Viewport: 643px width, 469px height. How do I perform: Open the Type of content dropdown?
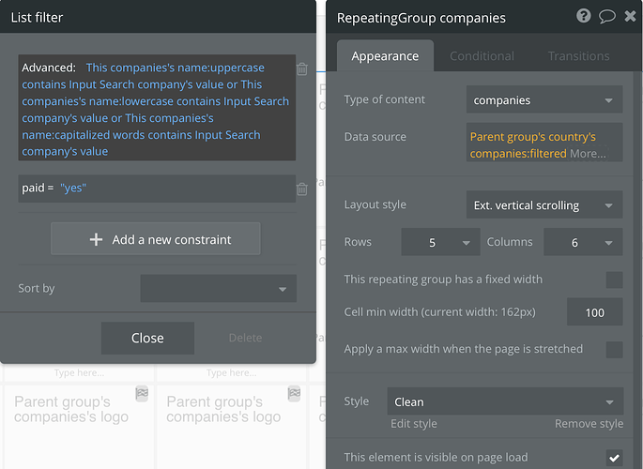tap(544, 99)
